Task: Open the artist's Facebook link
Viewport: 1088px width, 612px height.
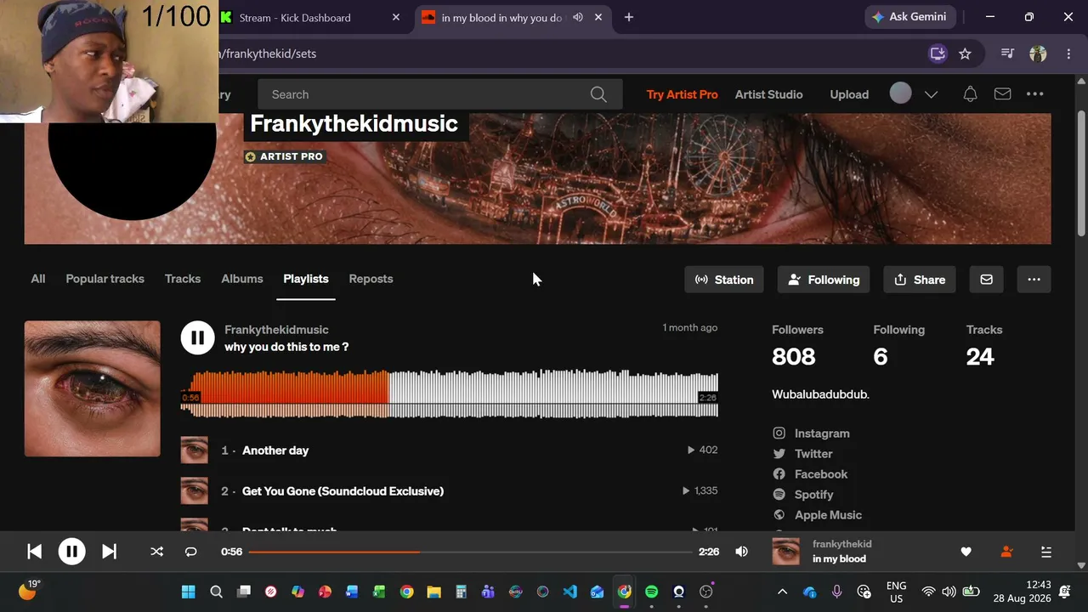Action: click(821, 474)
